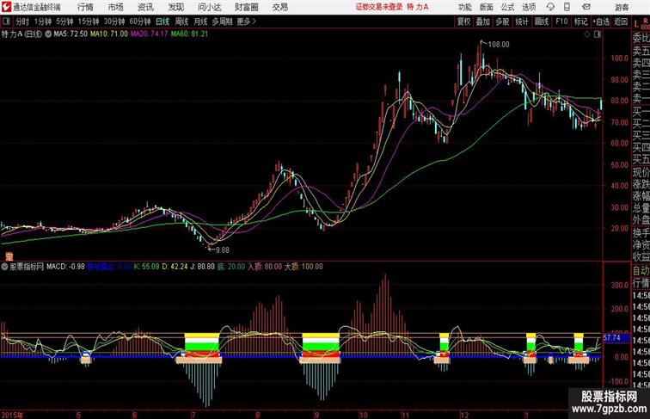This screenshot has width=650, height=419.
Task: Toggle the left panel icon beside 分时
Action: [x=6, y=22]
